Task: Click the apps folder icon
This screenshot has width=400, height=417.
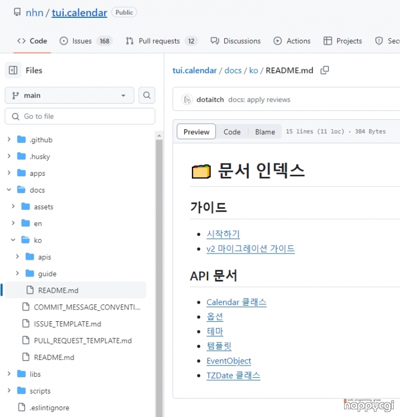Action: pyautogui.click(x=21, y=173)
